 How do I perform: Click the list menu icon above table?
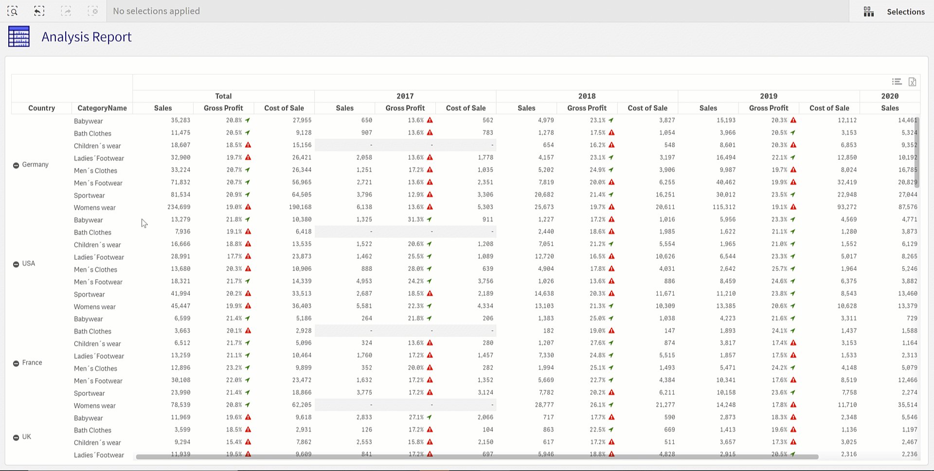[x=897, y=82]
